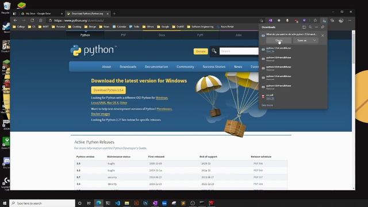Click the profile avatar icon in toolbar
The image size is (368, 207).
(341, 21)
